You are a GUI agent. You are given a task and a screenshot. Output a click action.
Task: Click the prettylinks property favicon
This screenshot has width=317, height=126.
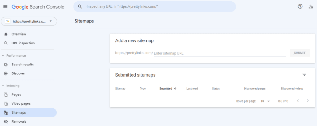tap(7, 21)
